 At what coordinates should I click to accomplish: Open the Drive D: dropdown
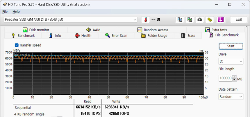pos(231,61)
